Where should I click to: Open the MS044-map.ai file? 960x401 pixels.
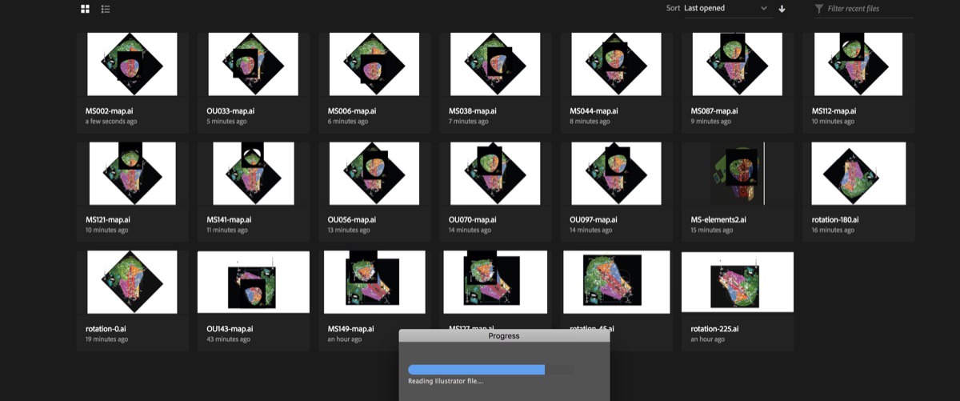pos(616,65)
